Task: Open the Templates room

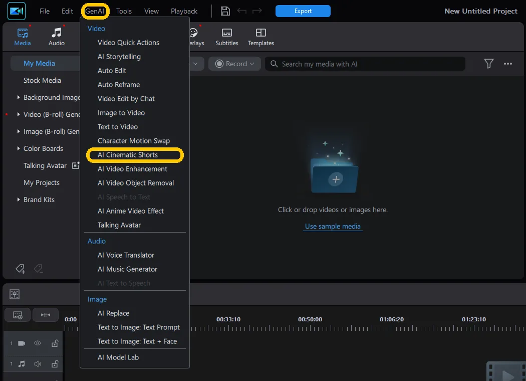Action: pyautogui.click(x=260, y=37)
